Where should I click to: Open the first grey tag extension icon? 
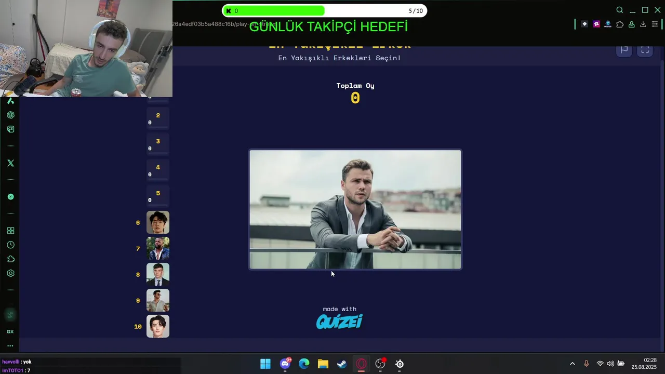coord(584,24)
